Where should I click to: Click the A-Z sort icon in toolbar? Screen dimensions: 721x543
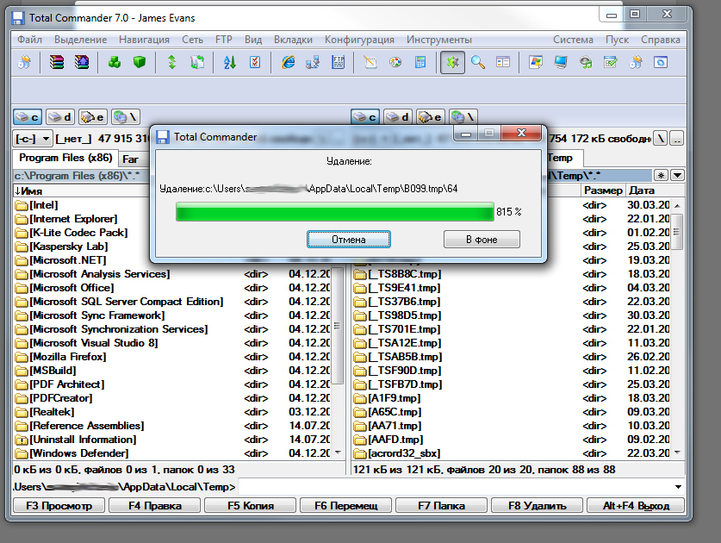[230, 62]
